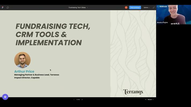This screenshot has height=107, width=191.
Task: Click the slide title 'Fundraising Tech'
Action: [x=53, y=26]
